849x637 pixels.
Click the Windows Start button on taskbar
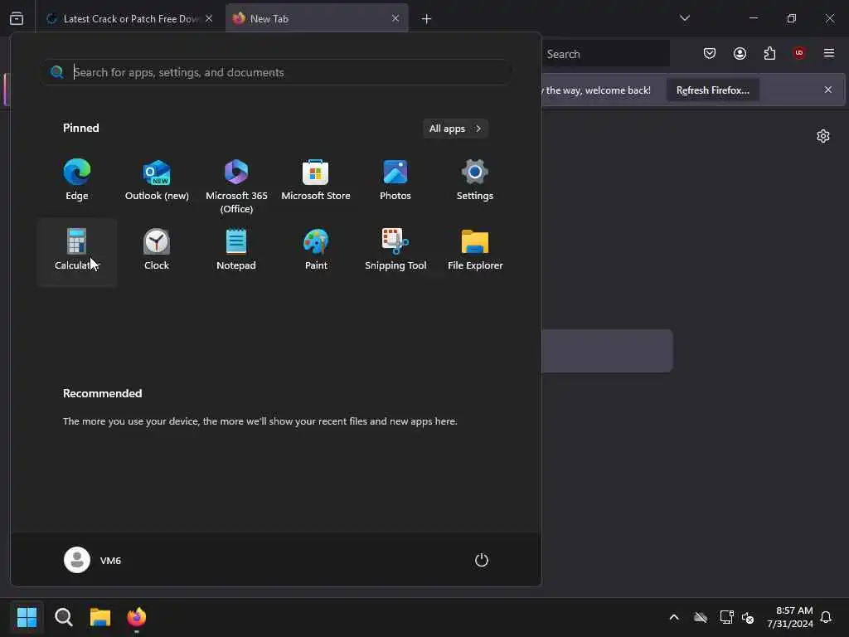[27, 617]
